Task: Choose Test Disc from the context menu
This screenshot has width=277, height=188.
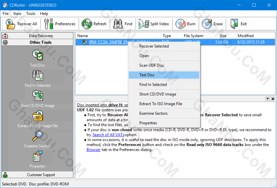Action: pos(164,75)
